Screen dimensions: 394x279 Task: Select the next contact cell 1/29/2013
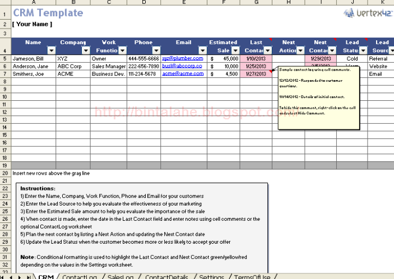pos(321,58)
